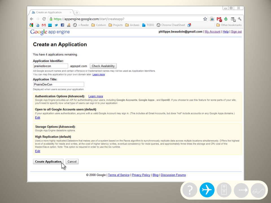The width and height of the screenshot is (271, 203).
Task: Click the question mark circle icon
Action: [x=190, y=190]
